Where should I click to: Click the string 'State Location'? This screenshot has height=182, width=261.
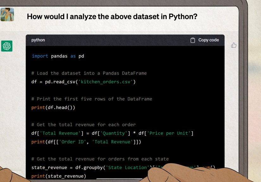[128, 167]
